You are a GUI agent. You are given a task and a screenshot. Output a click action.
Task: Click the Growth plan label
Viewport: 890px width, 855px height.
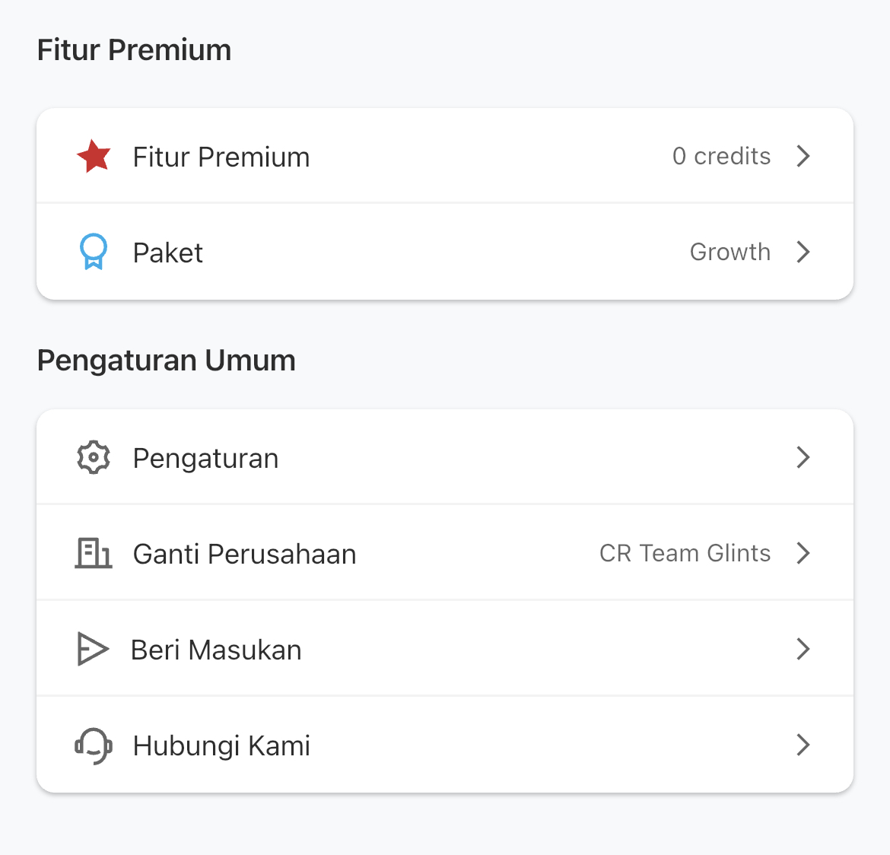click(729, 252)
